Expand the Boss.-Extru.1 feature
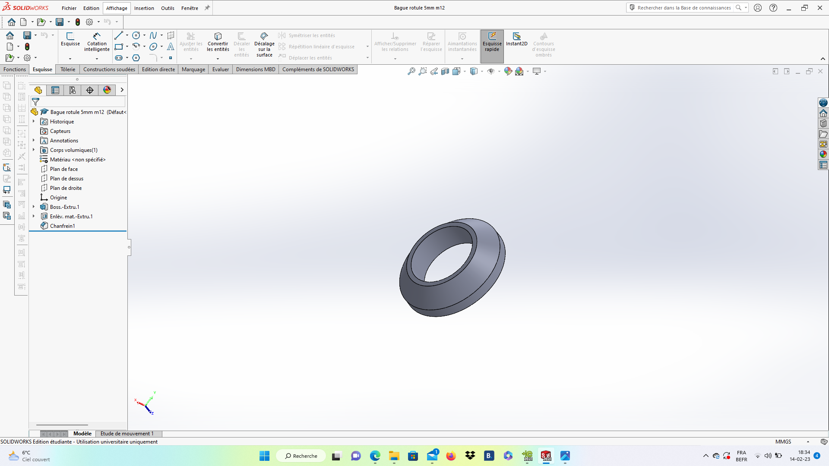Viewport: 829px width, 466px height. [x=34, y=207]
